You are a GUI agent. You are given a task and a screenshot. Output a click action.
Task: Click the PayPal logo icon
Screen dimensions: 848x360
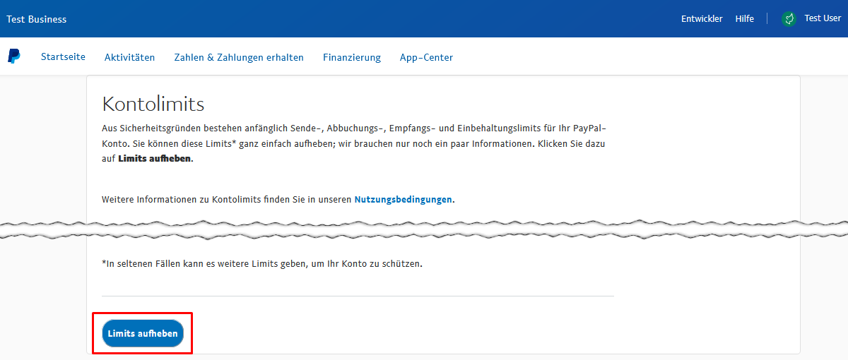tap(14, 56)
